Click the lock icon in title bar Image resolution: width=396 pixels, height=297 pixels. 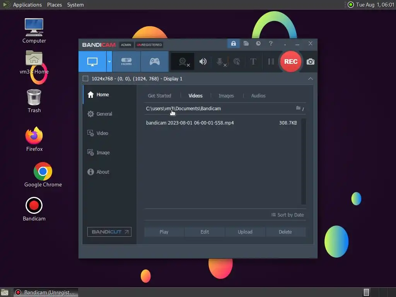[233, 44]
